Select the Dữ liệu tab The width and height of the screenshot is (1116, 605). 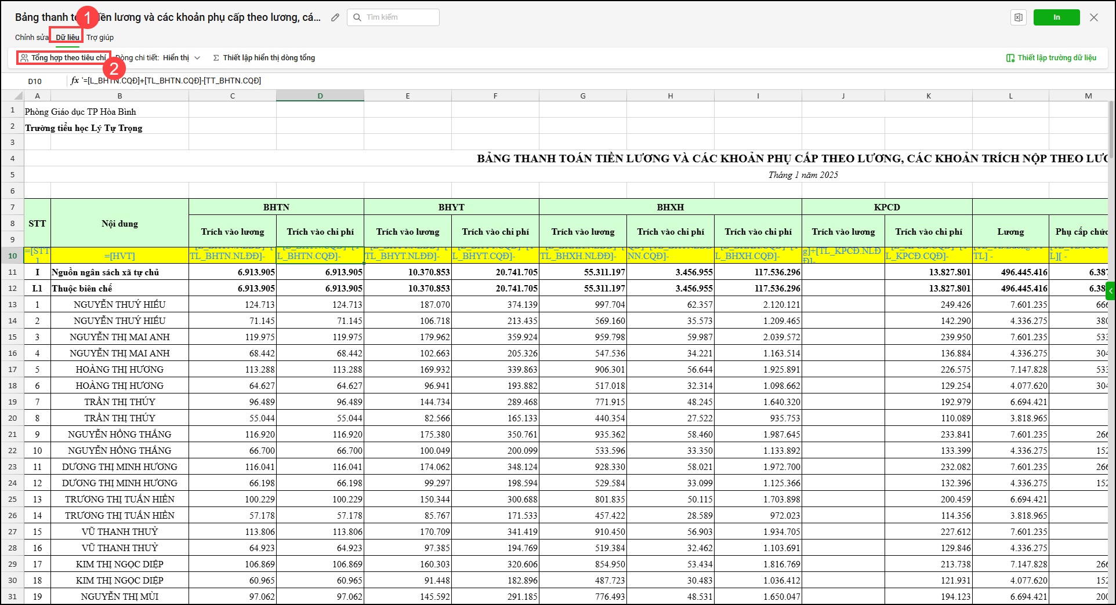coord(67,38)
